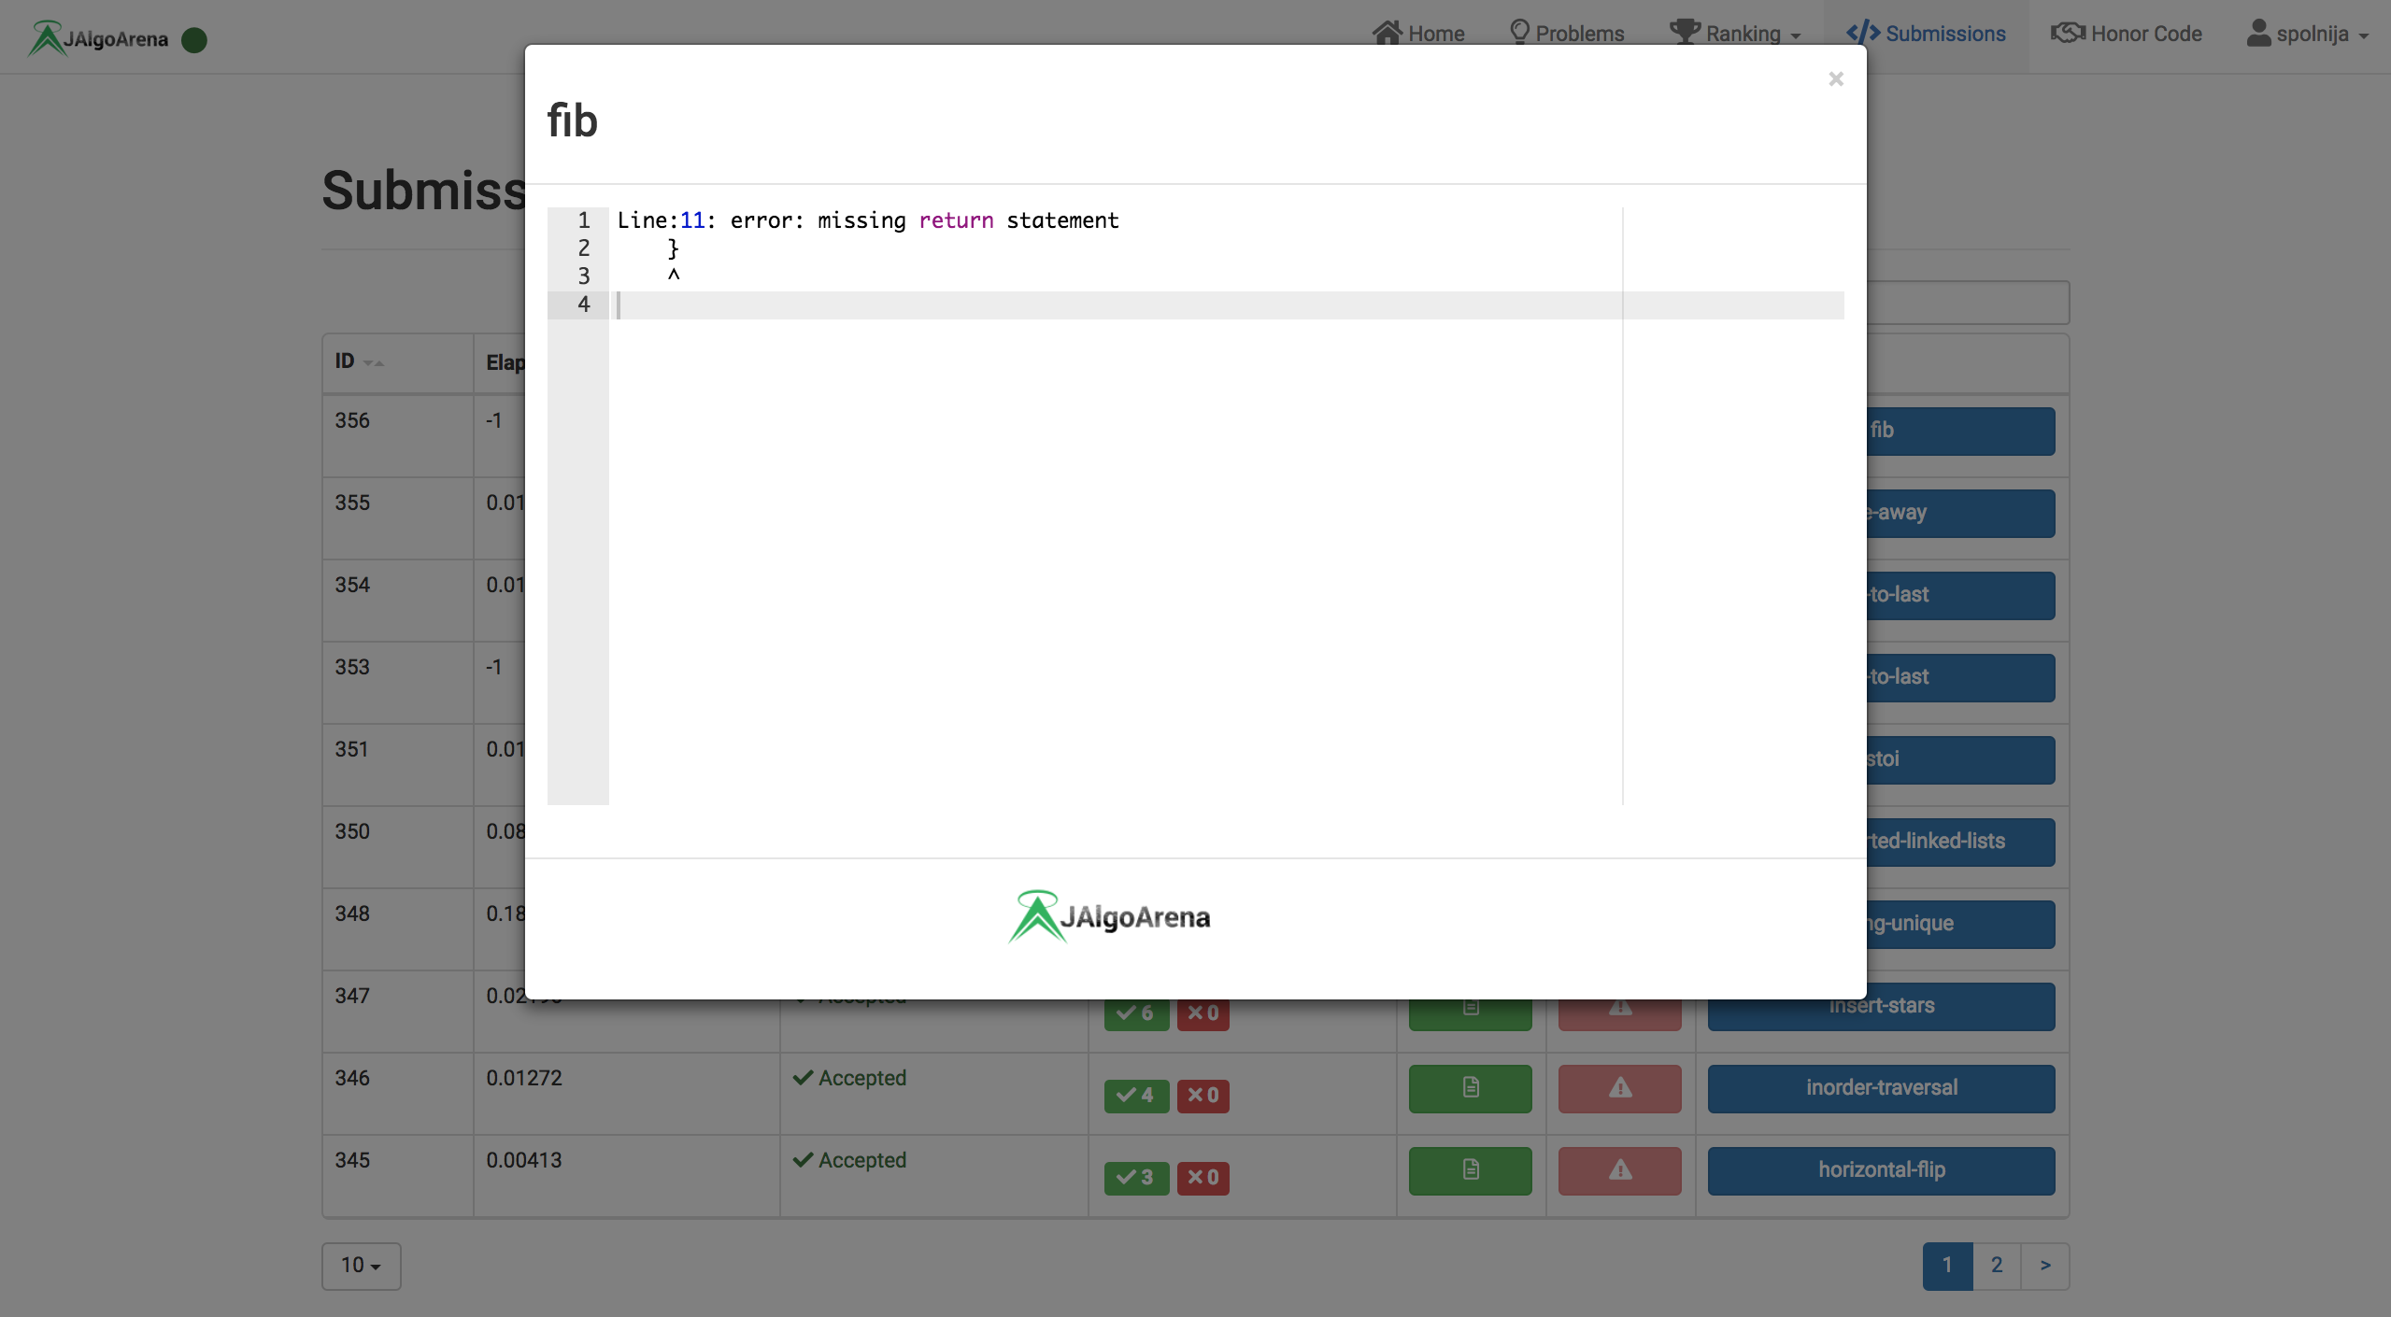
Task: Click warning icon for submission 345
Action: 1619,1170
